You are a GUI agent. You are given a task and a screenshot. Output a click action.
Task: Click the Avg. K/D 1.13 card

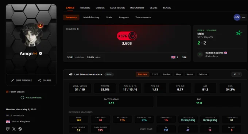[x=155, y=88]
